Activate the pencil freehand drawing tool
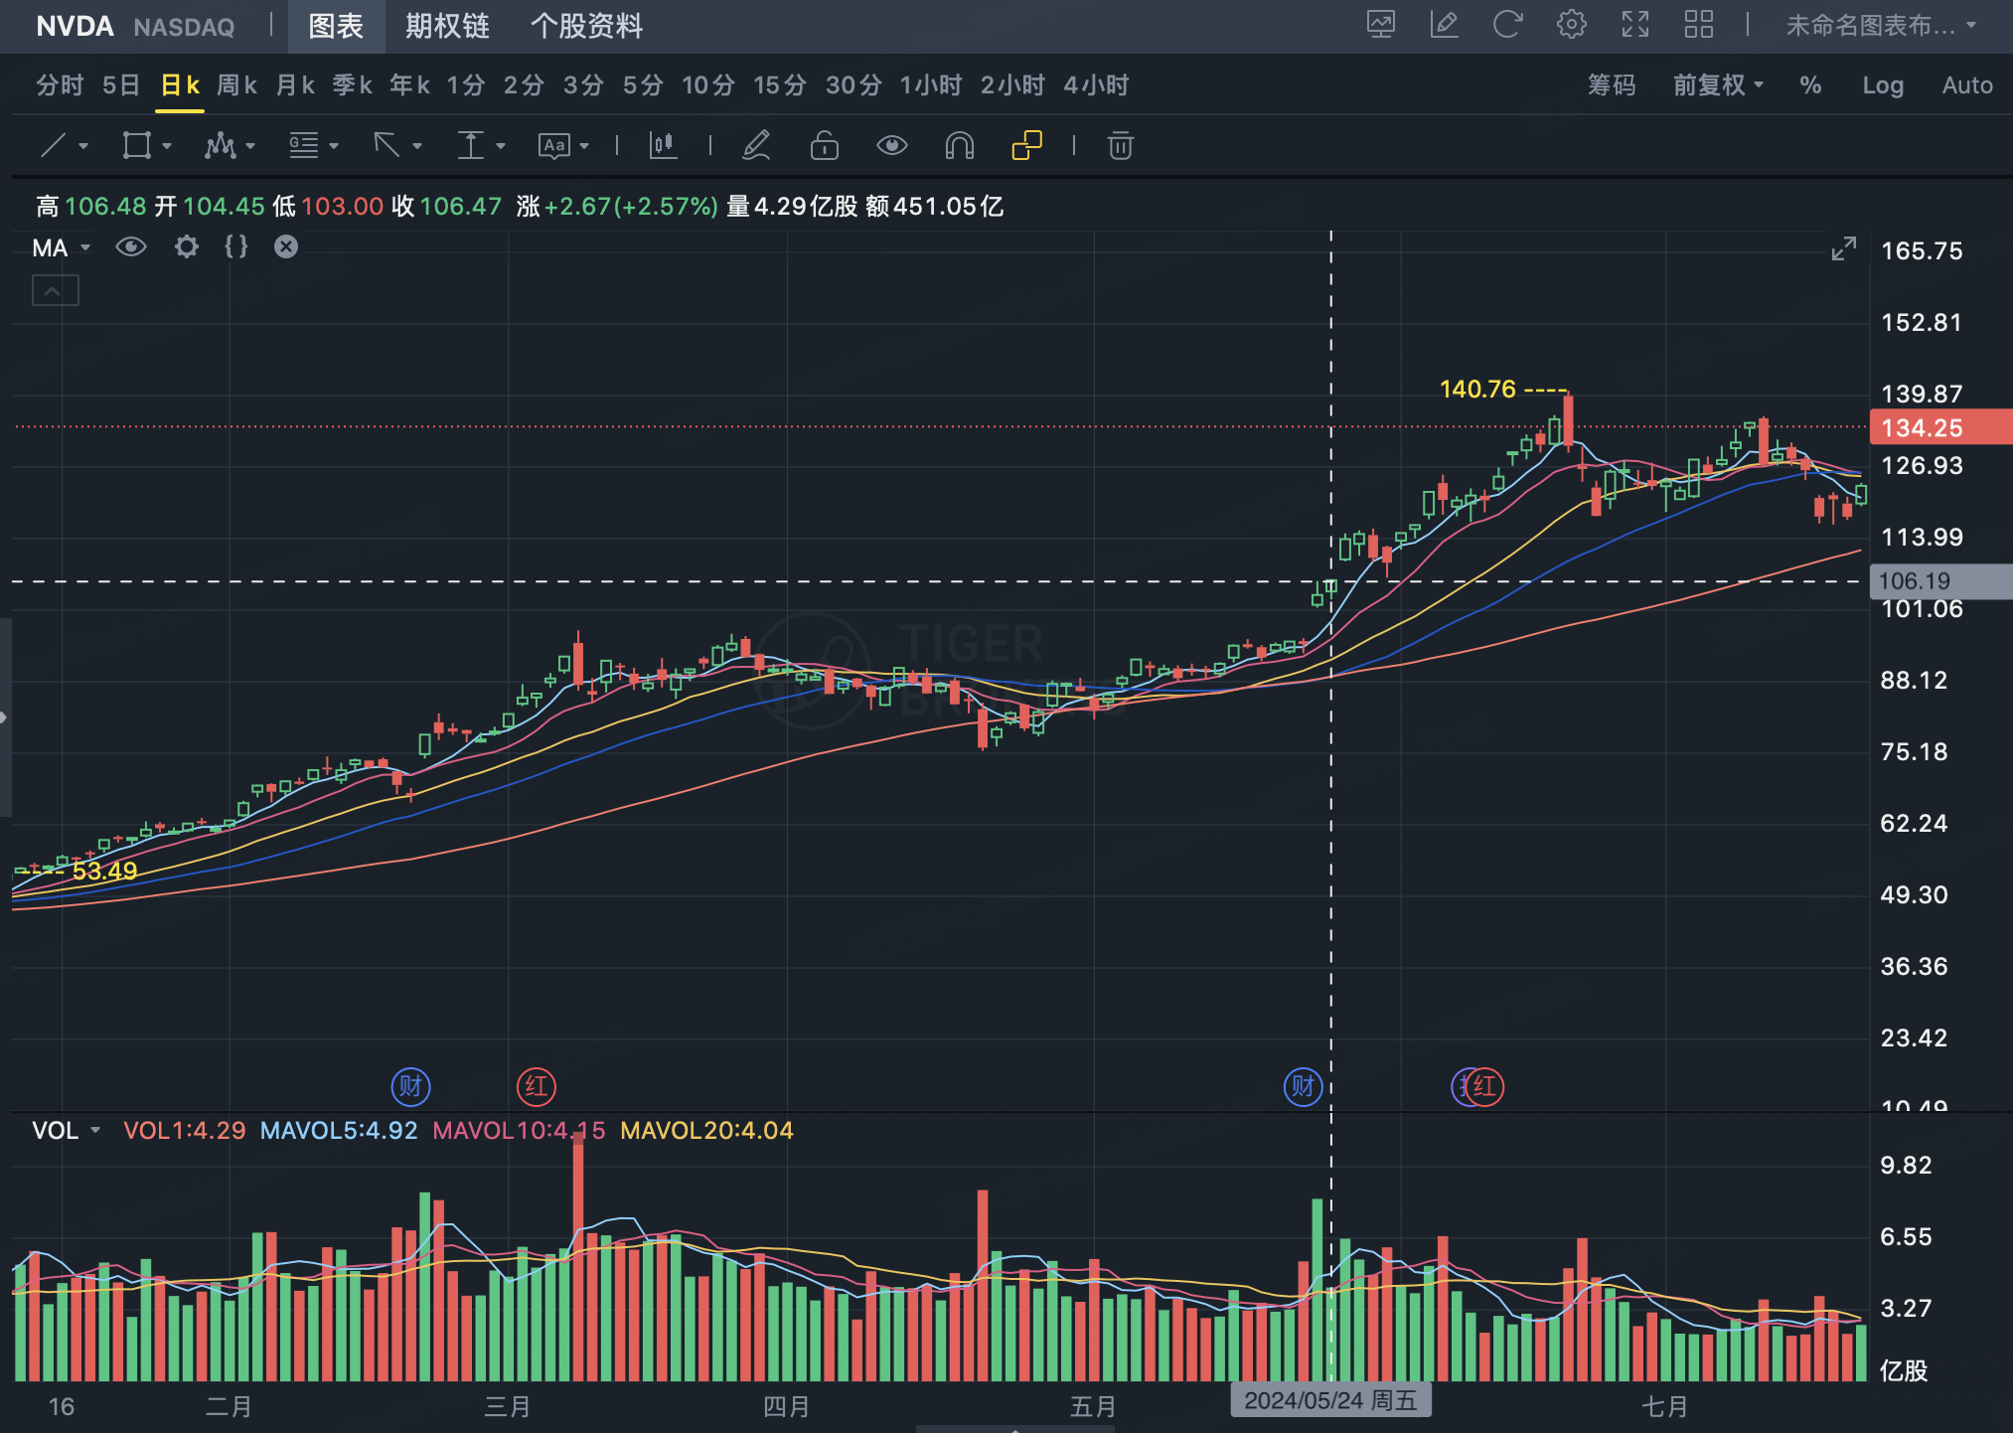The image size is (2013, 1433). pos(756,146)
